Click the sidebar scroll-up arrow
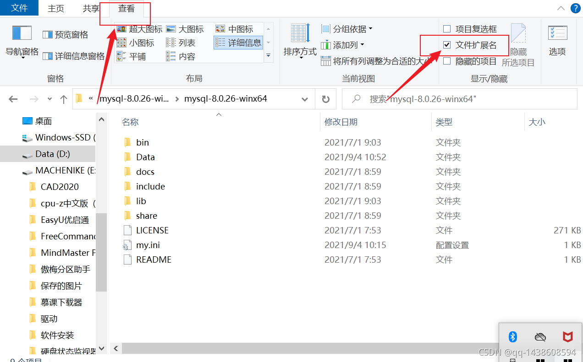 tap(101, 119)
